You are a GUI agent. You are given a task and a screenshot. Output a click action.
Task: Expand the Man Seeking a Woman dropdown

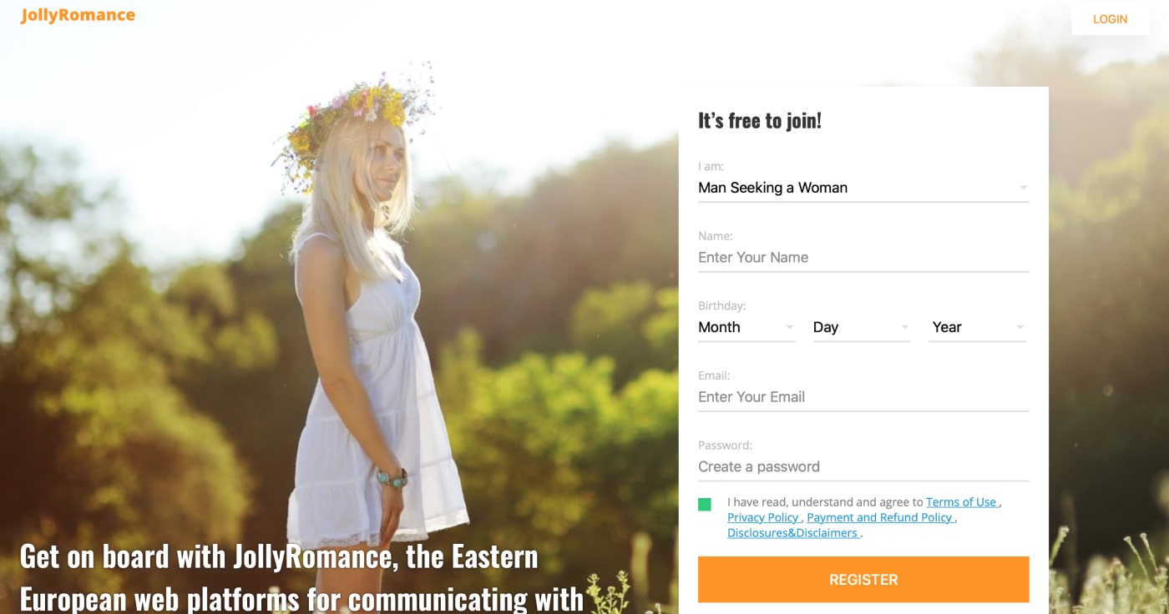coord(863,188)
